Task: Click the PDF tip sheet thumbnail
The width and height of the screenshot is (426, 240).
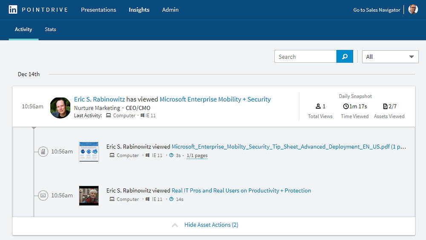Action: pyautogui.click(x=89, y=152)
